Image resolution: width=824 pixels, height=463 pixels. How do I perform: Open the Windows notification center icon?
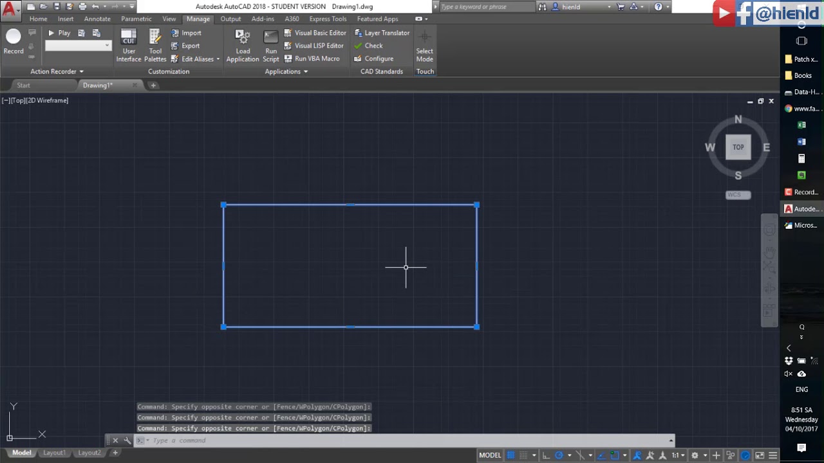pyautogui.click(x=801, y=448)
